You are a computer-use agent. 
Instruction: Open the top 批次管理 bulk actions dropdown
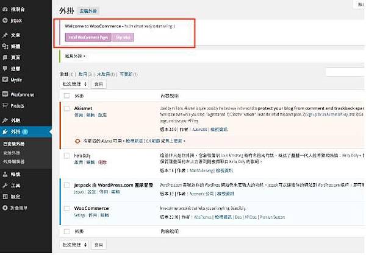[74, 84]
